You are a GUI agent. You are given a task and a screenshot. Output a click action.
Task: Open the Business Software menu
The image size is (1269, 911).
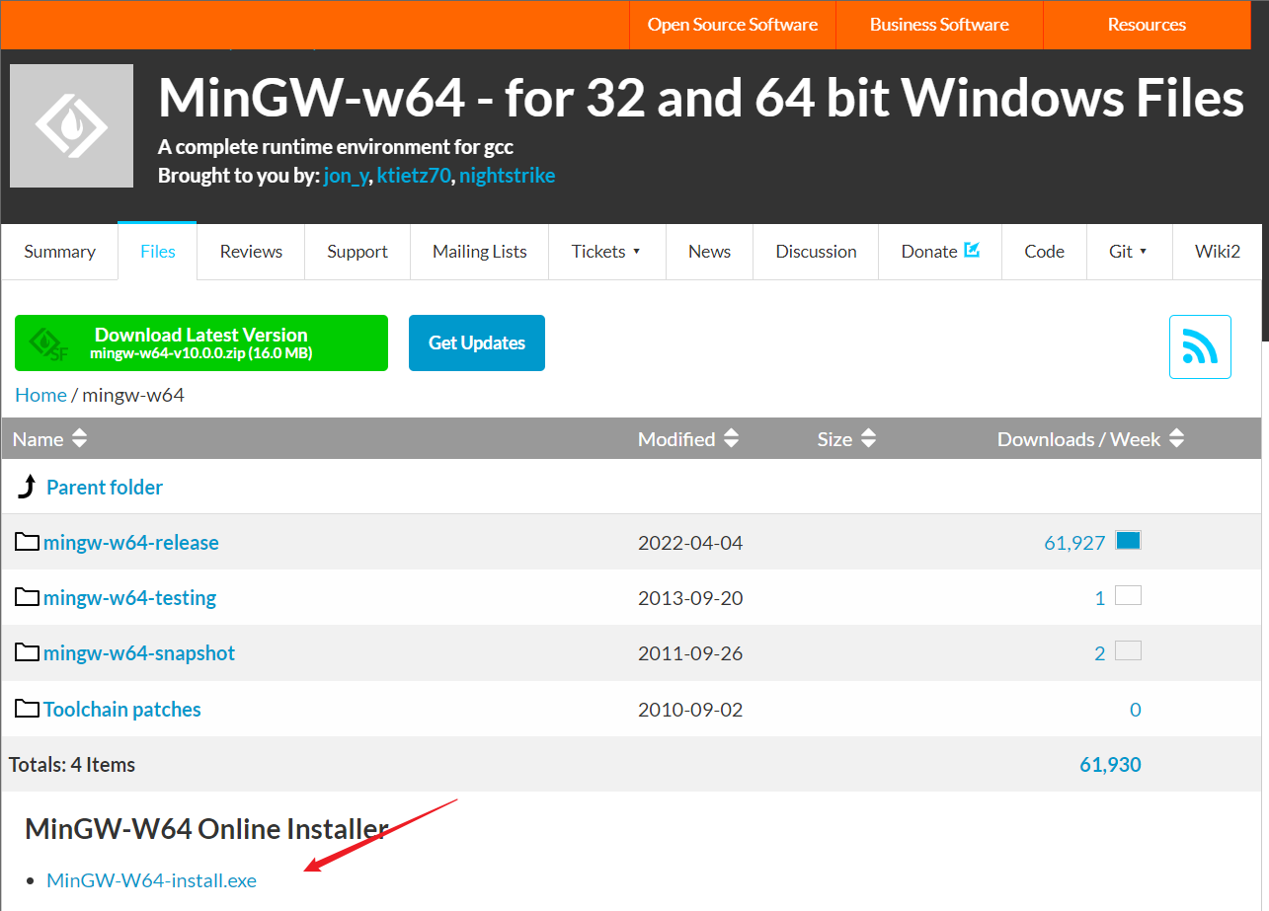point(939,25)
